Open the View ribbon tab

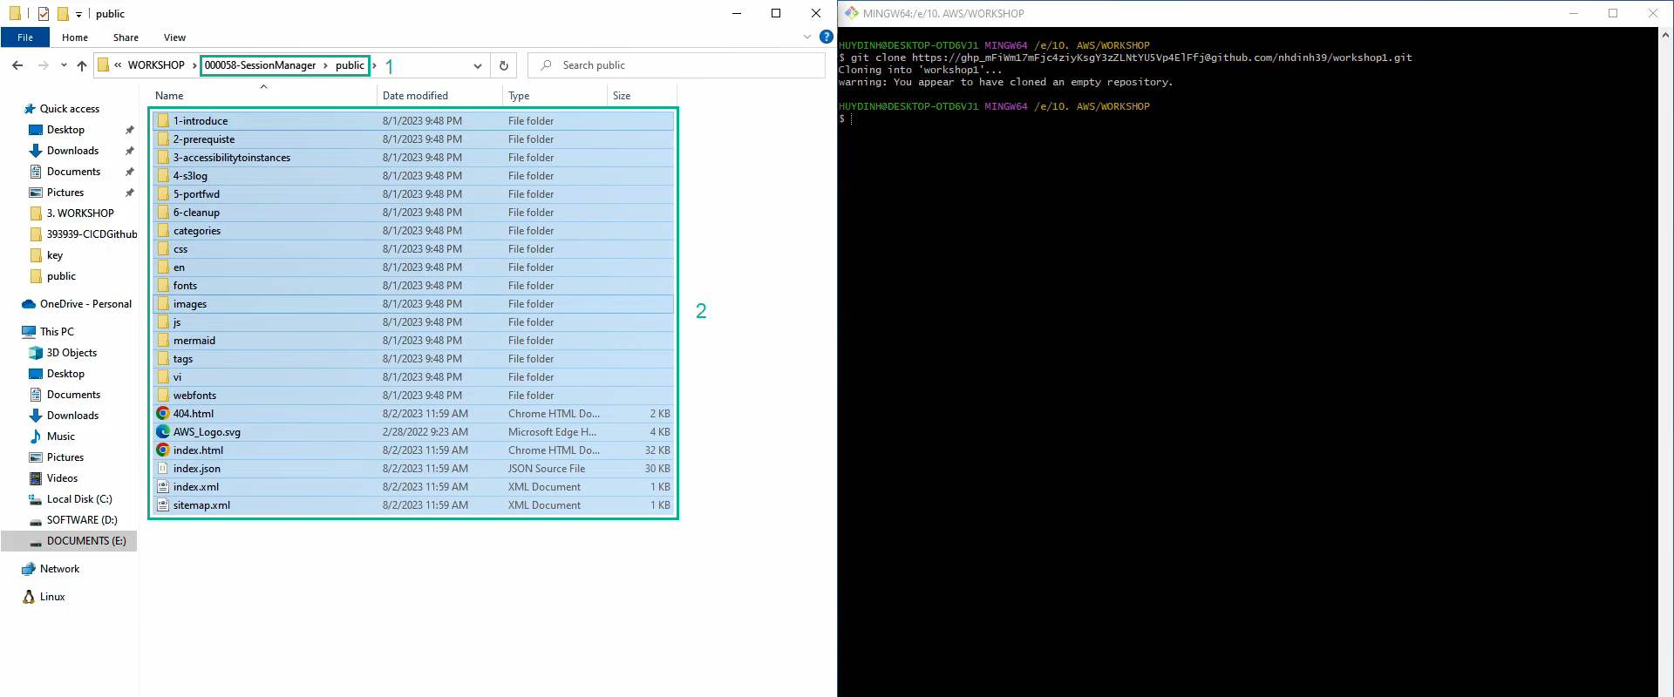174,37
